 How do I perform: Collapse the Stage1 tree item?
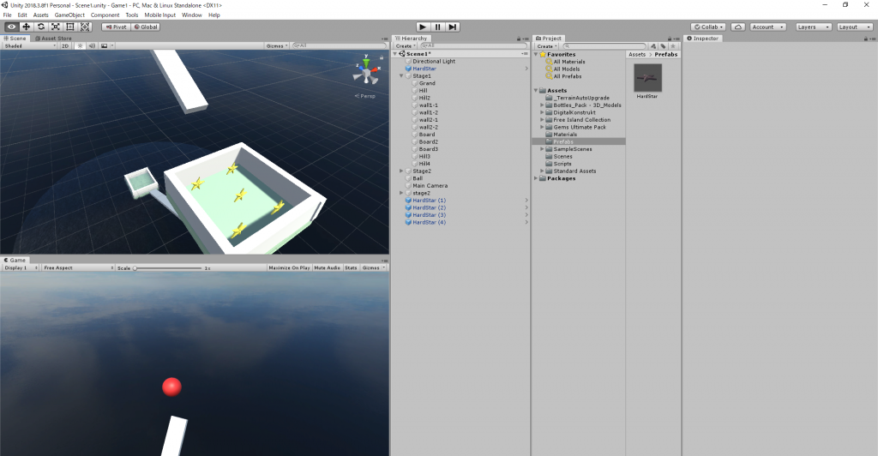pyautogui.click(x=401, y=76)
